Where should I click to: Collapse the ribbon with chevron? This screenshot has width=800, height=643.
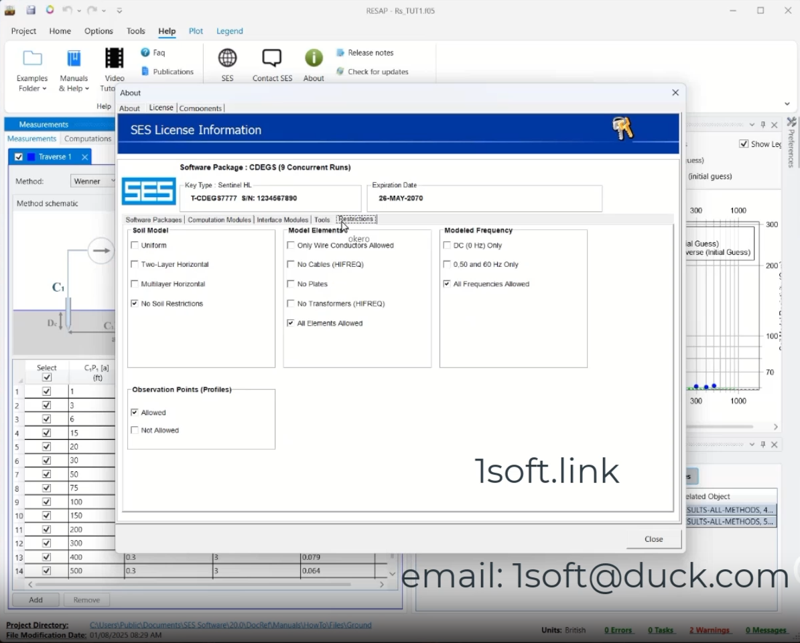[x=787, y=104]
